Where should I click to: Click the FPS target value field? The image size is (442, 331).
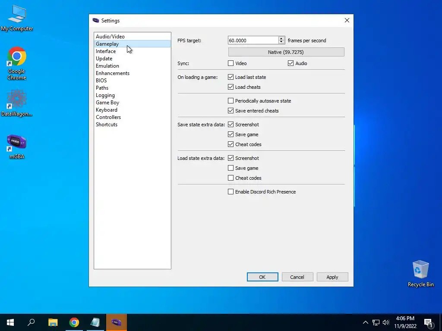(x=253, y=40)
